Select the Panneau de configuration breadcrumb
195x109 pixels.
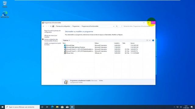coord(63,26)
